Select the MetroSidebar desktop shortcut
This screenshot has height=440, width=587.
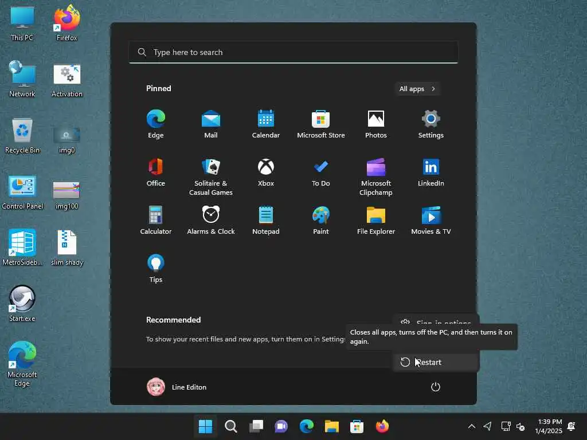(22, 247)
